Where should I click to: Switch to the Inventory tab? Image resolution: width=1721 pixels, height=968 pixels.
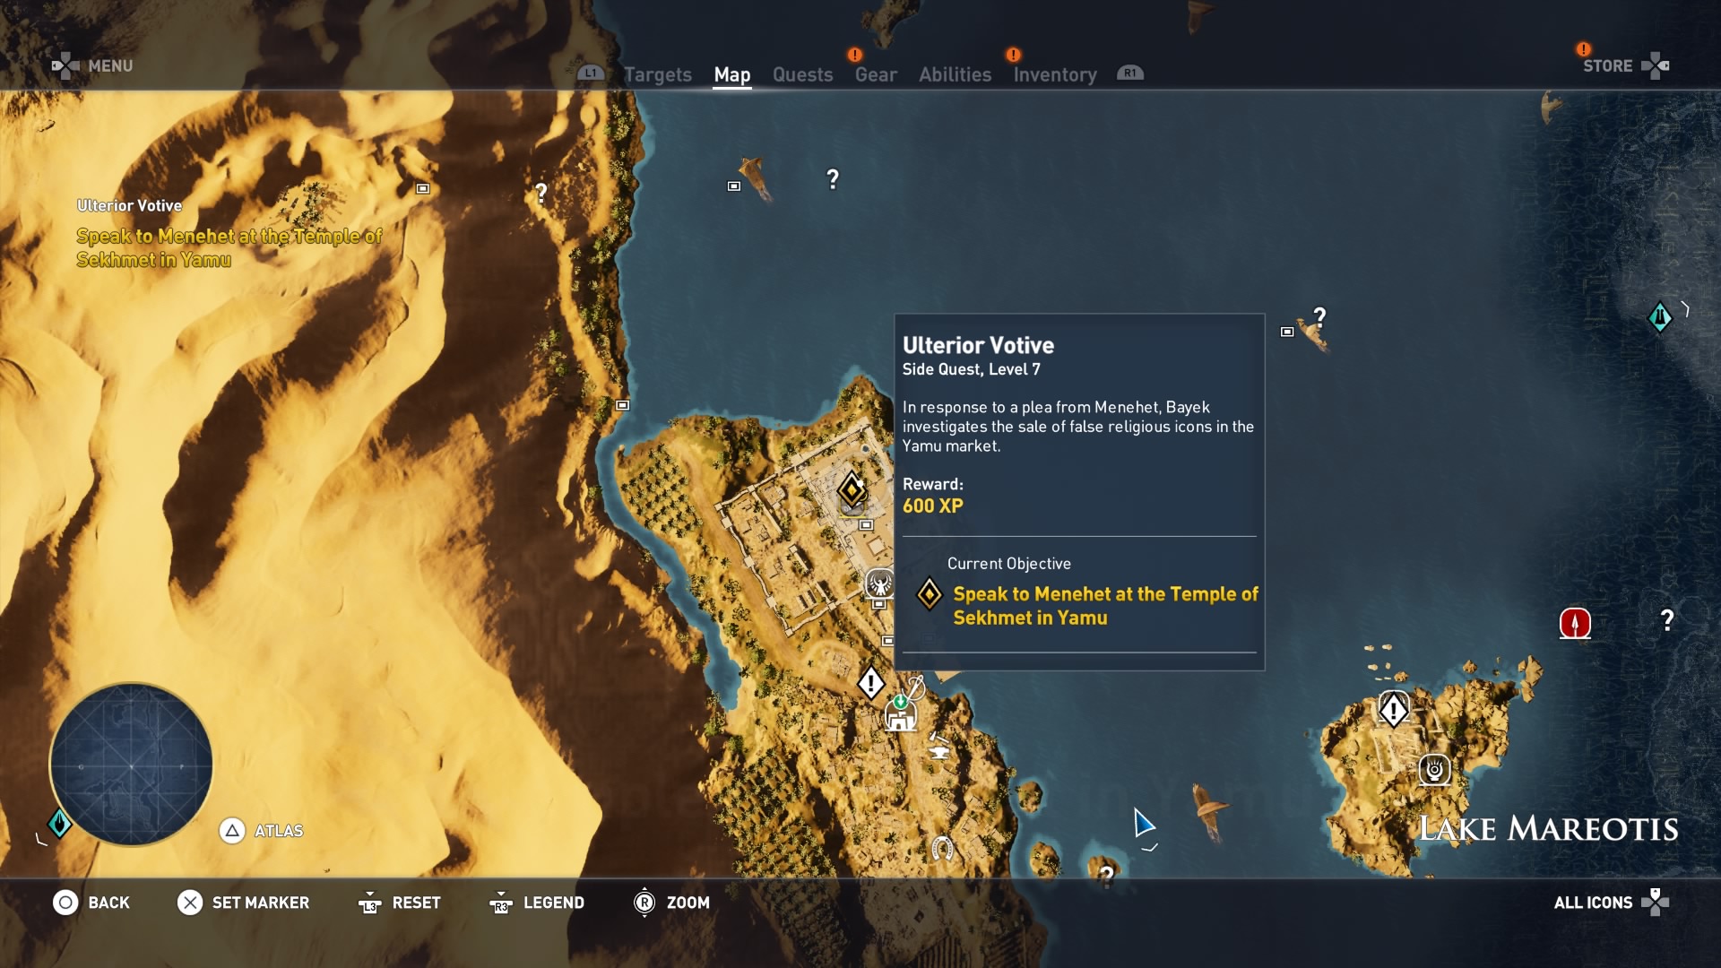pyautogui.click(x=1054, y=75)
